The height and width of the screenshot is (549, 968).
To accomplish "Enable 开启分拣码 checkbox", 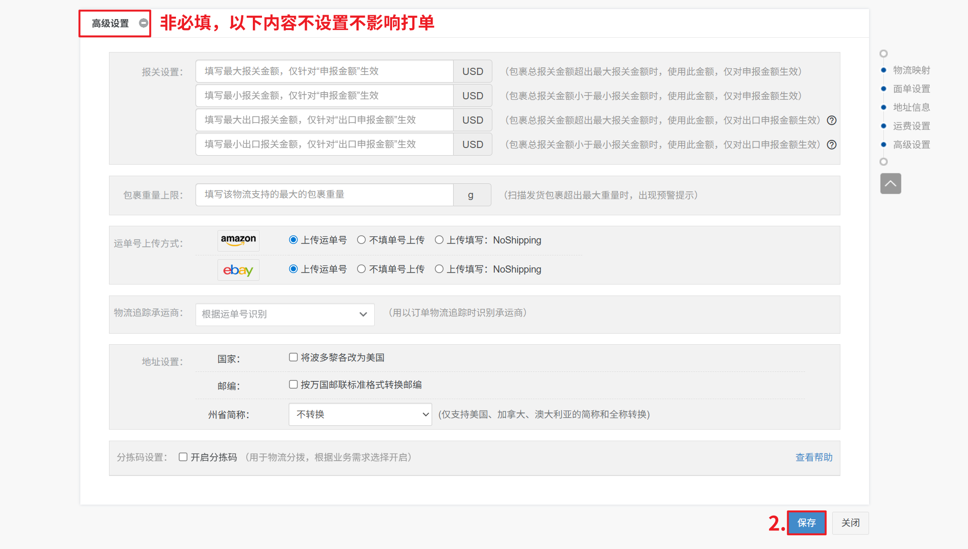I will (183, 457).
